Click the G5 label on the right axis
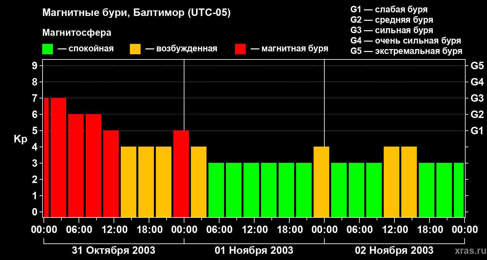Screen dimensions: 487x260 [477, 66]
